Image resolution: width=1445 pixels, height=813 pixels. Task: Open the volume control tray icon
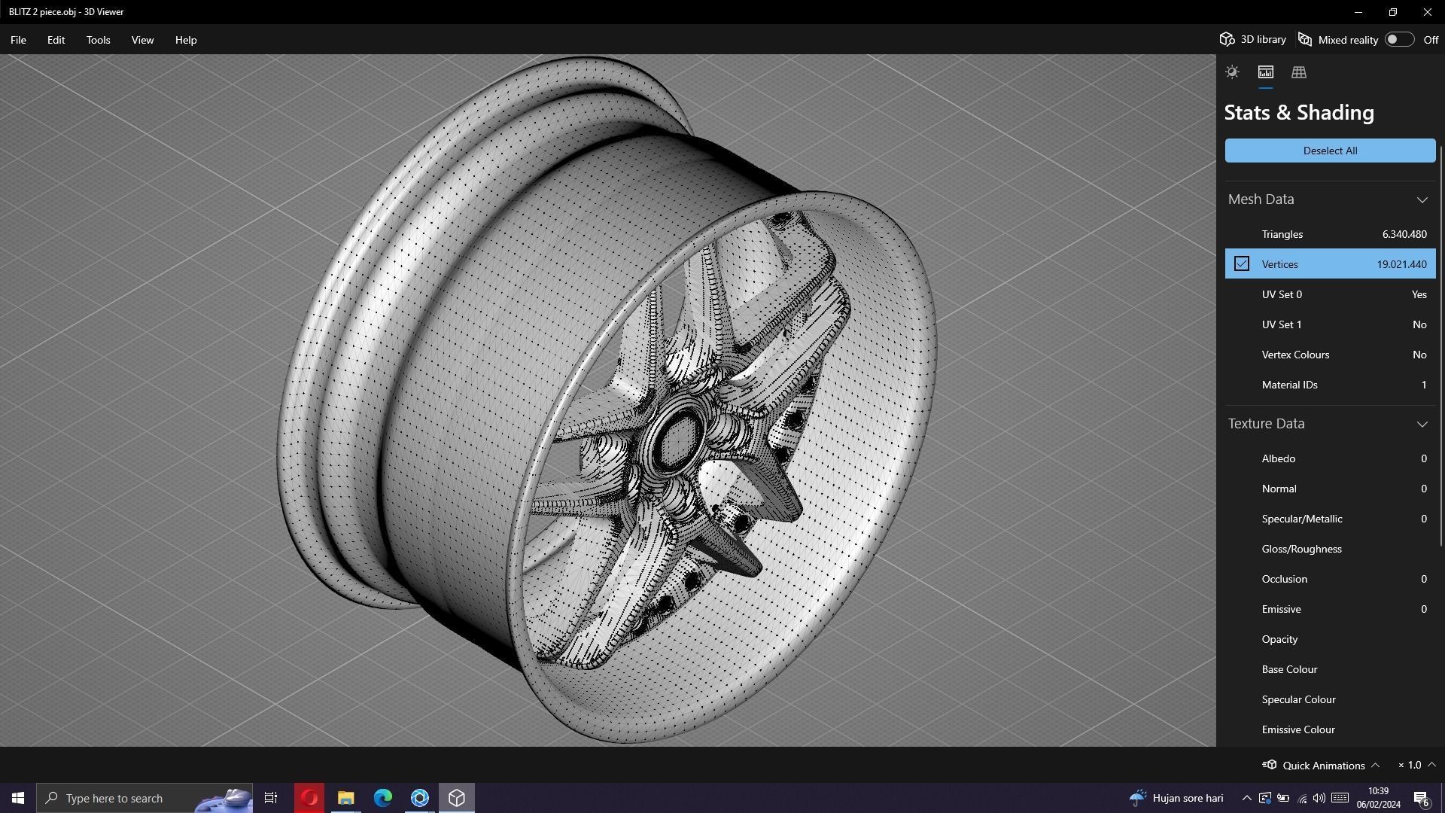click(x=1319, y=798)
